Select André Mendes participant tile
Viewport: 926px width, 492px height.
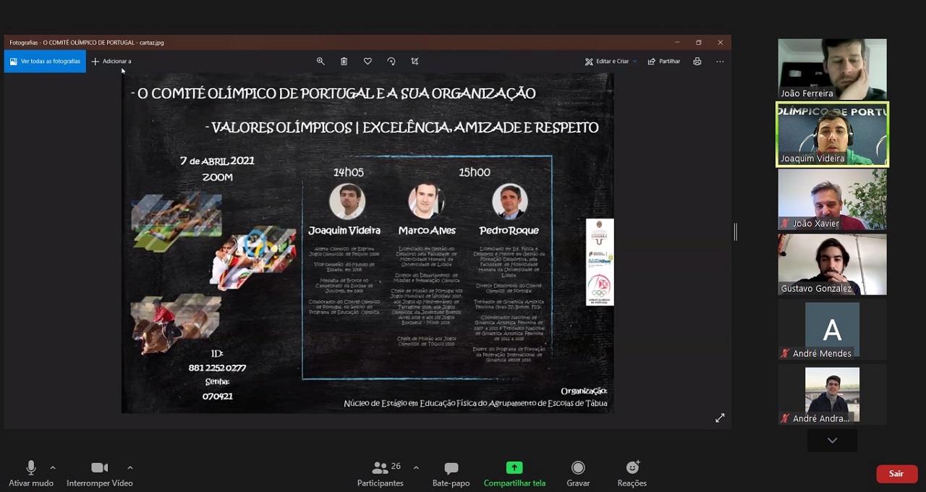[x=832, y=330]
